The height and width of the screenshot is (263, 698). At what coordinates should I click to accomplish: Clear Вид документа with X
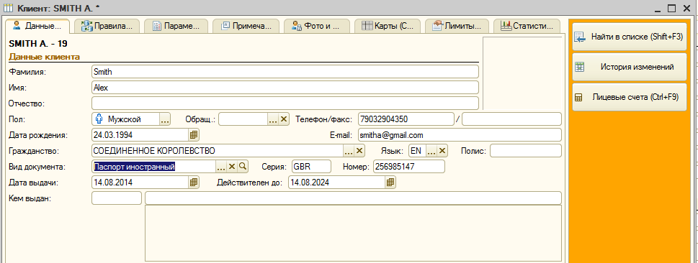[231, 167]
